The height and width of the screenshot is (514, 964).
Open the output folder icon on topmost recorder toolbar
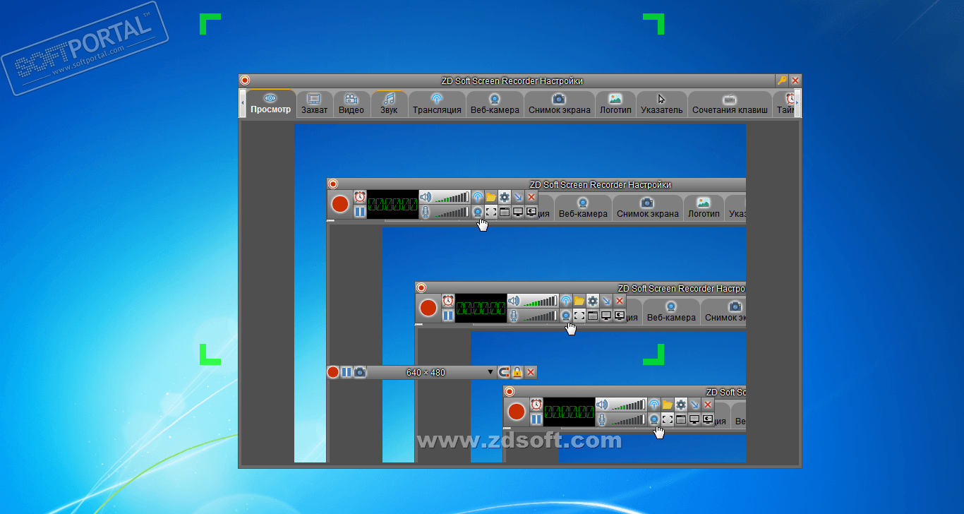491,197
